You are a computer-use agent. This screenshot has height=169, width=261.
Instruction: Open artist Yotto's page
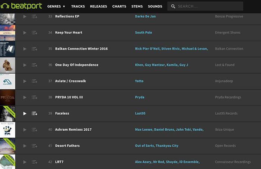pyautogui.click(x=139, y=81)
